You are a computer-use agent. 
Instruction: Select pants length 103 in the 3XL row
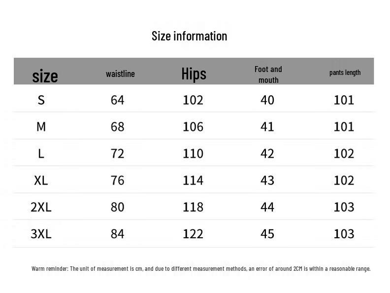coord(344,233)
